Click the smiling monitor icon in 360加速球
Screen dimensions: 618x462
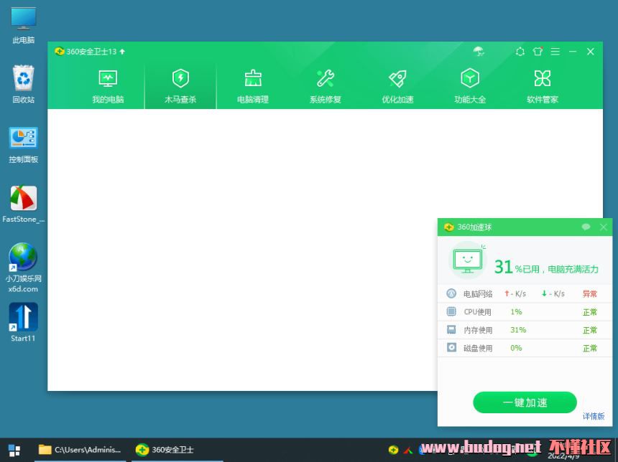[x=468, y=260]
